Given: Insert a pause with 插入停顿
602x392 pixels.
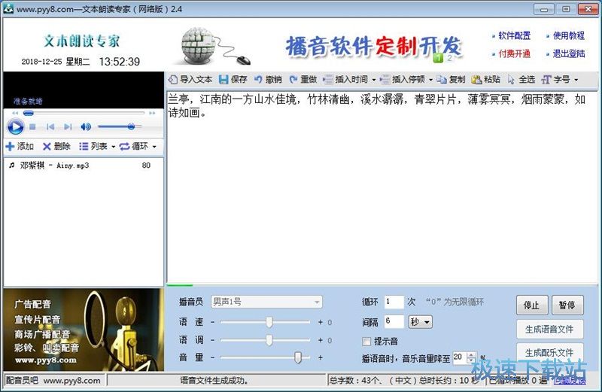Looking at the screenshot, I should click(403, 80).
